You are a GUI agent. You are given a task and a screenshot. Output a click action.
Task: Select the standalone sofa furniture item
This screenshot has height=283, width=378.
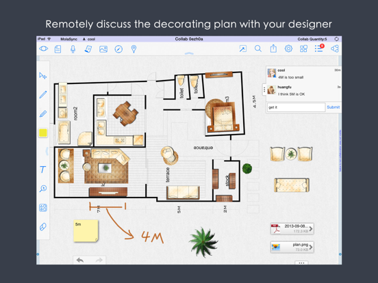pos(292,185)
